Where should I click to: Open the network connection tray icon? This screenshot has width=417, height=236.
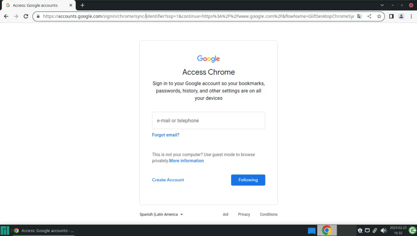[x=367, y=230]
